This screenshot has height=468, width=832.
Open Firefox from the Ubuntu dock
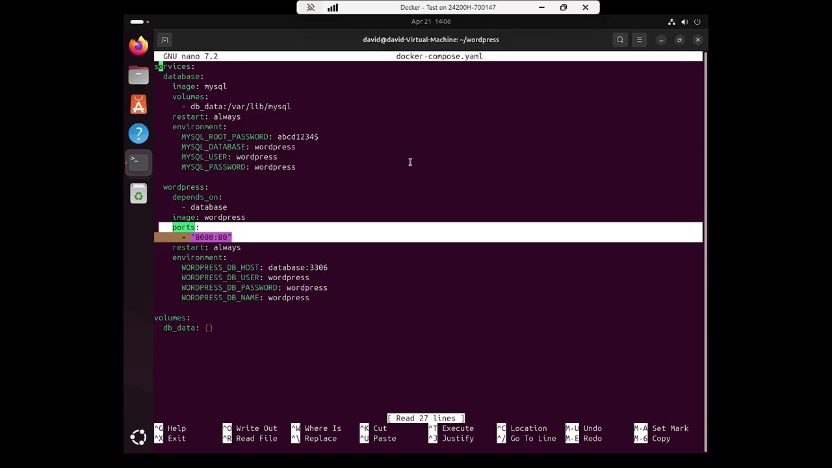click(x=138, y=45)
